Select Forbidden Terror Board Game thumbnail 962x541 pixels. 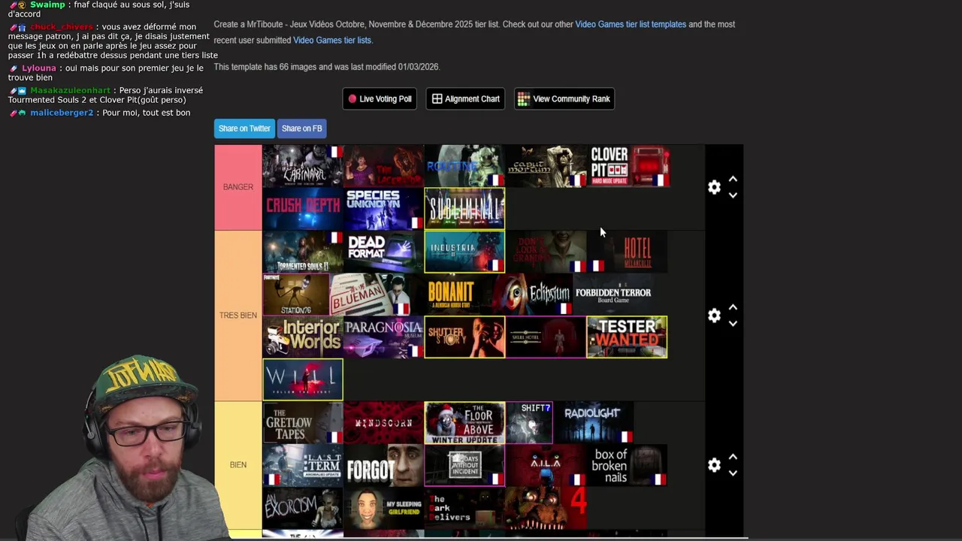[613, 295]
